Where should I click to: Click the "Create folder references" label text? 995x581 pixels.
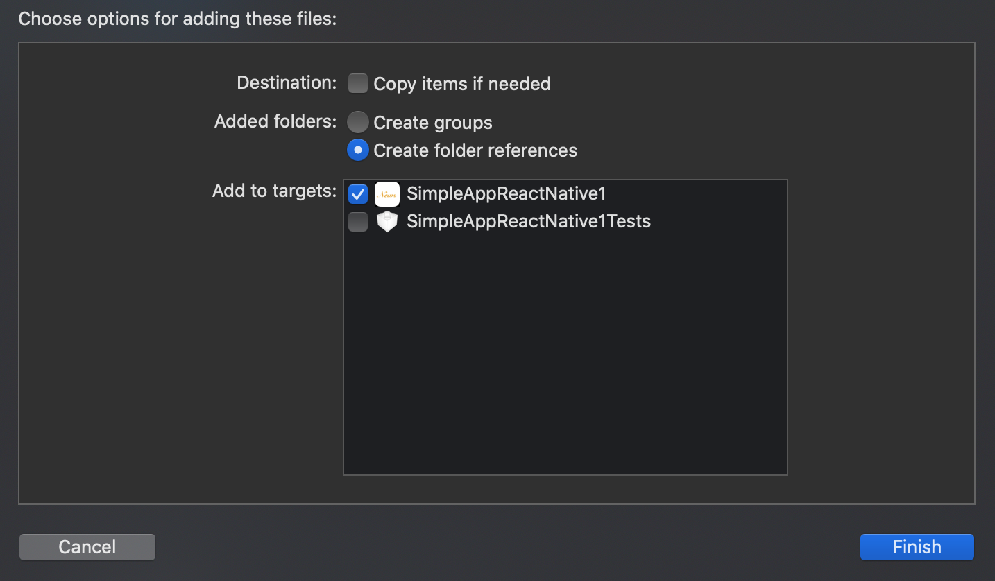tap(475, 150)
